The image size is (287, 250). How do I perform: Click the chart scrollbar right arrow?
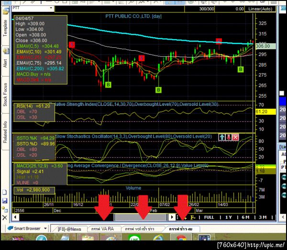[172, 217]
